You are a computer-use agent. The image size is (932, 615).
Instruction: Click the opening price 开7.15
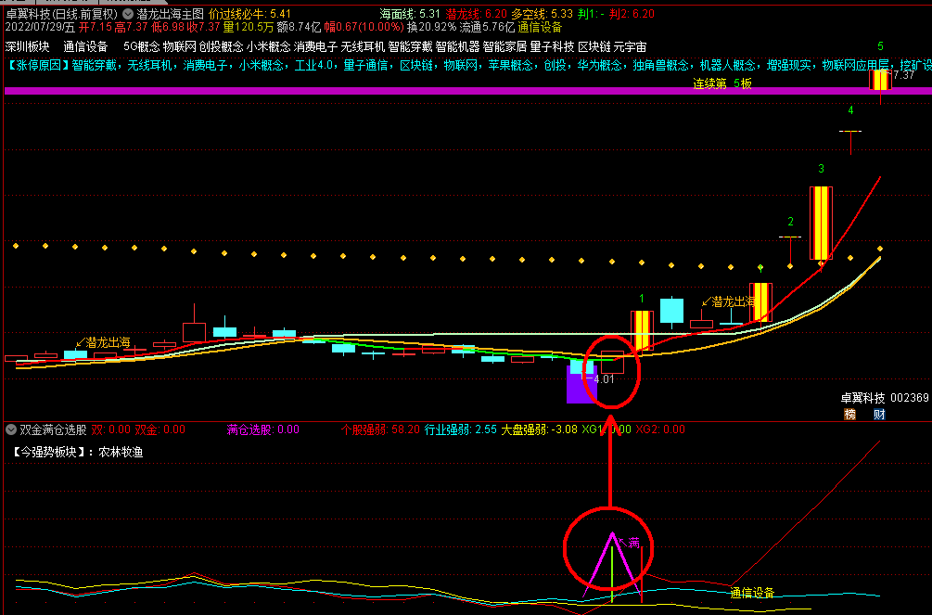[96, 27]
